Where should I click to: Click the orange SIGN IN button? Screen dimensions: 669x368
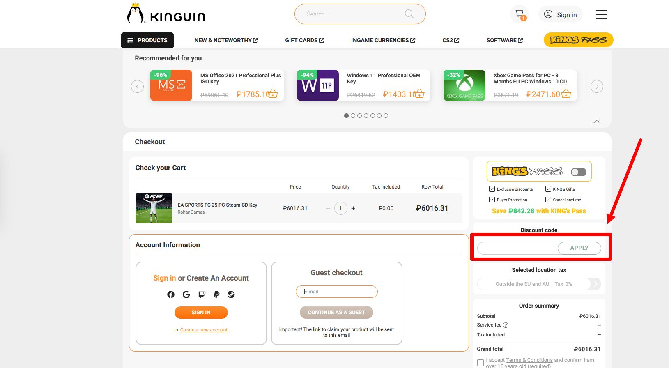click(201, 313)
